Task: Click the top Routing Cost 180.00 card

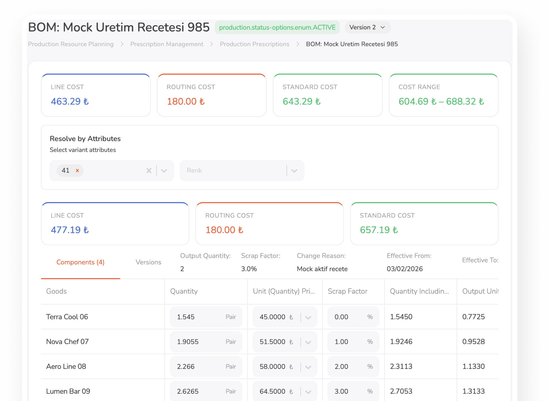Action: click(x=212, y=95)
